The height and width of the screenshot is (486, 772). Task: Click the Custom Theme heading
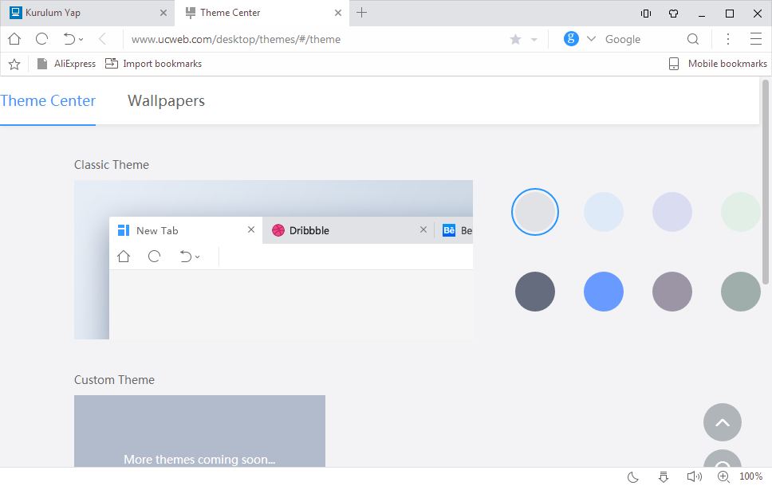[114, 380]
